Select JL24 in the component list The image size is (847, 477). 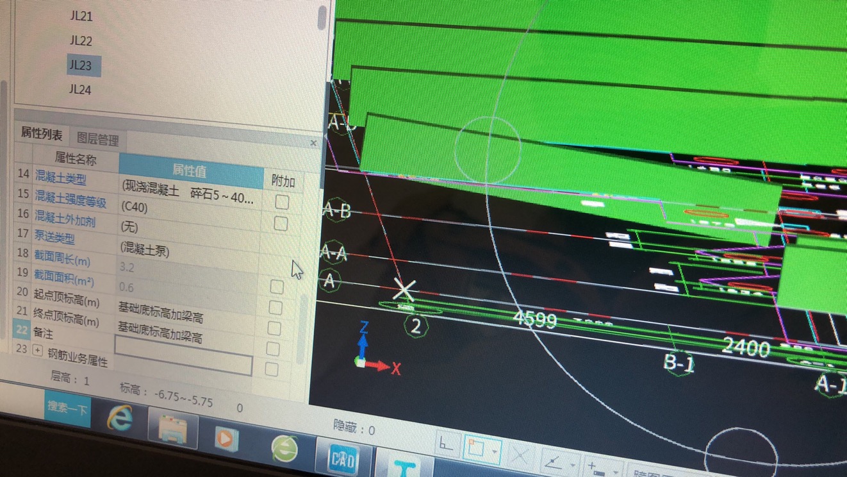click(x=81, y=90)
